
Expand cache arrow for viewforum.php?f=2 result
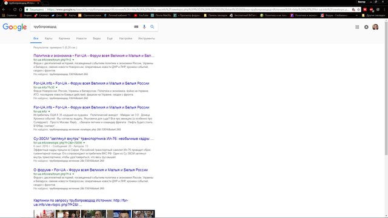73,60
